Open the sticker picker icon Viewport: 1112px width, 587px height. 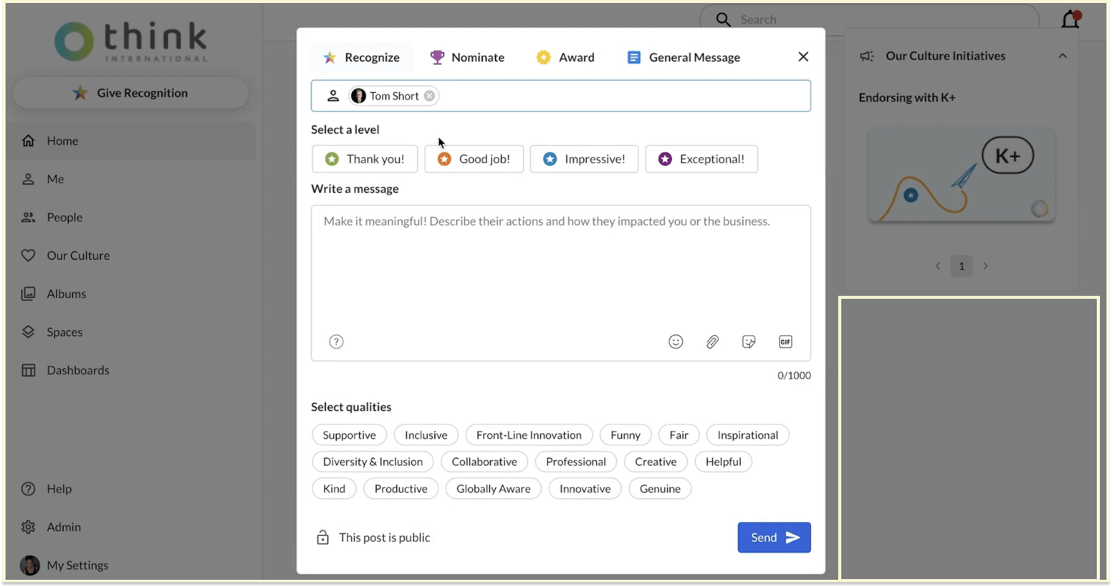click(749, 341)
